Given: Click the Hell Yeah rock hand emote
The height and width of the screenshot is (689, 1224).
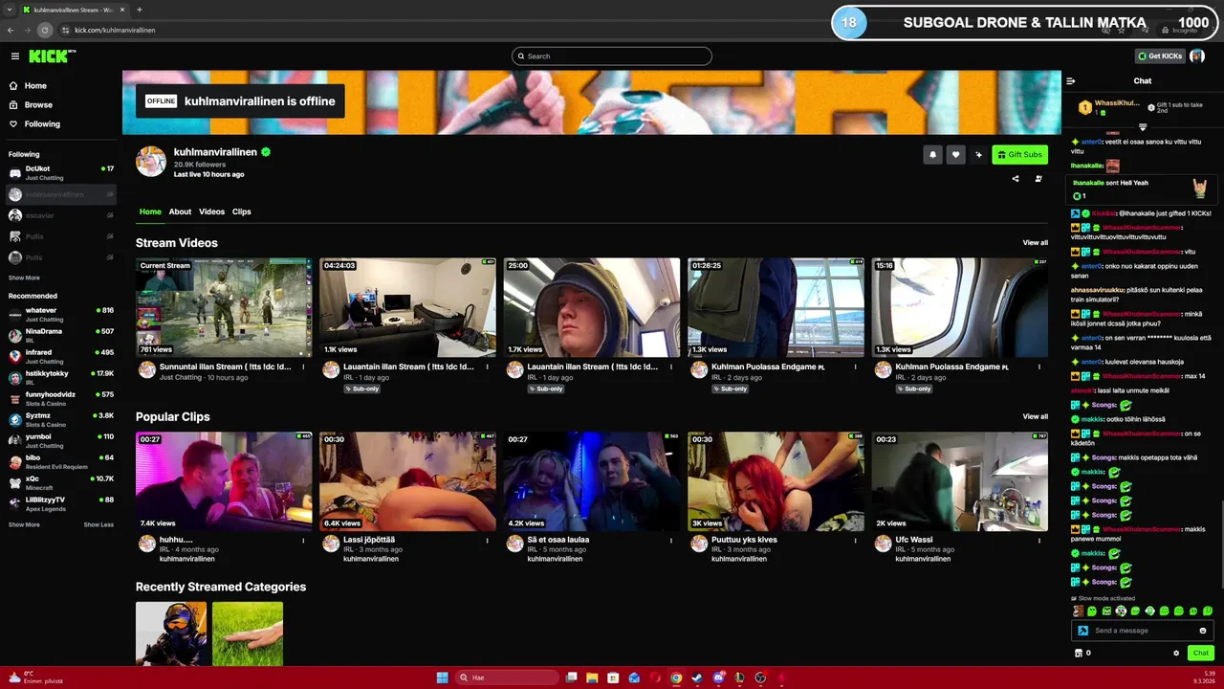Looking at the screenshot, I should 1199,188.
